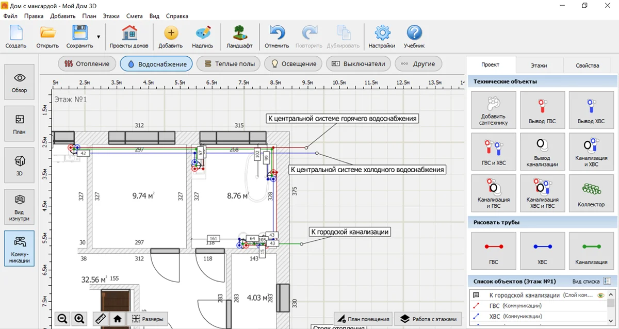Click the ruler measure tool
Image resolution: width=619 pixels, height=329 pixels.
pos(101,319)
